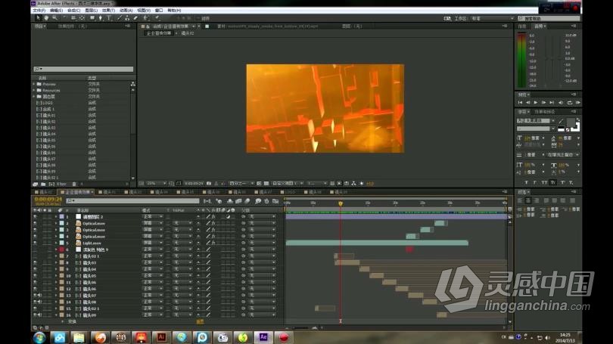This screenshot has height=344, width=613.
Task: Open the 文件(F) menu
Action: (x=39, y=10)
